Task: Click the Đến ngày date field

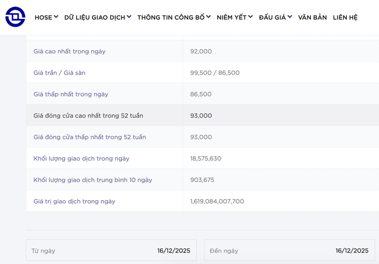Action: coord(289,251)
